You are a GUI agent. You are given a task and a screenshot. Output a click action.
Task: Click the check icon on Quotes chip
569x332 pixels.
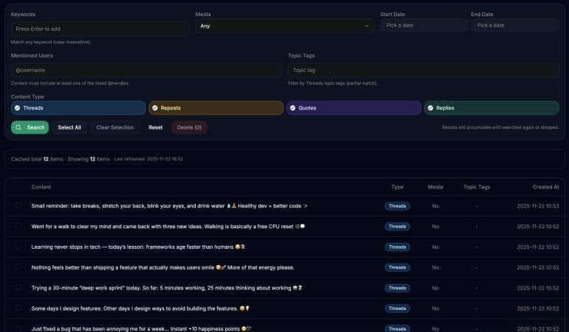(x=293, y=108)
